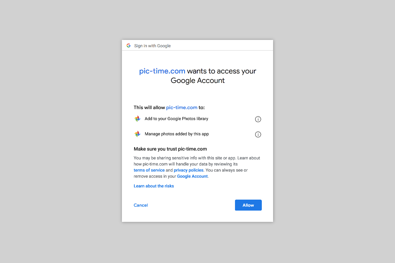Image resolution: width=395 pixels, height=263 pixels.
Task: Click the Allow button
Action: coord(248,205)
